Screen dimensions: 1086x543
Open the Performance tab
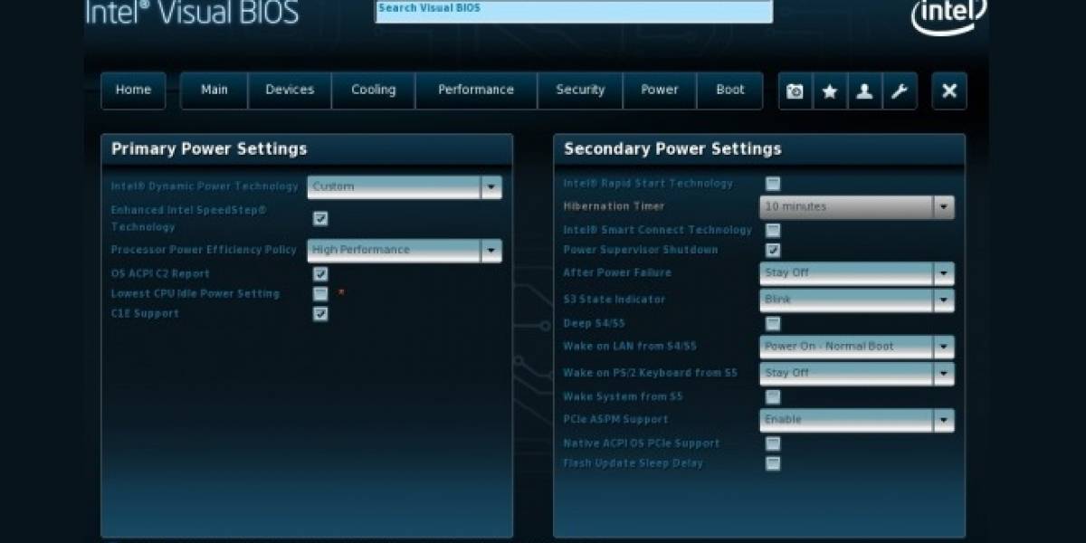476,90
